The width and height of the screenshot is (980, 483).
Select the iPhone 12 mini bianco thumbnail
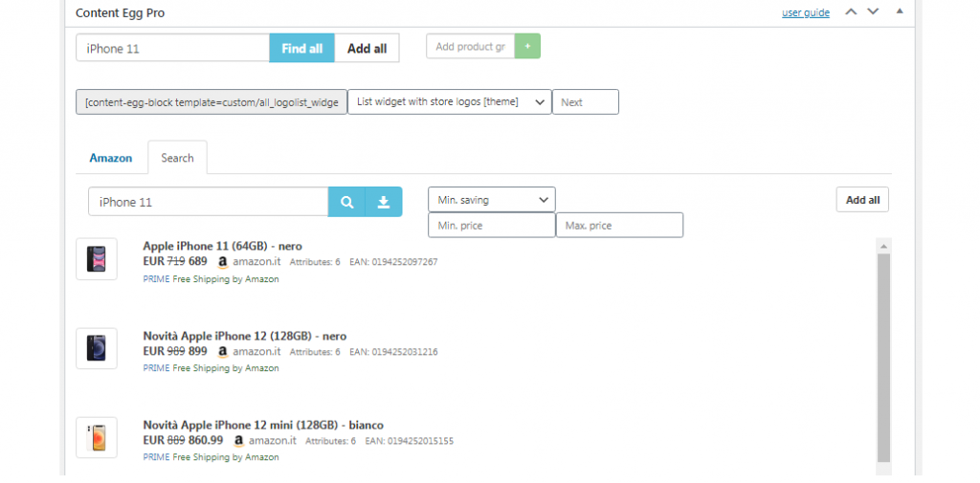coord(97,437)
